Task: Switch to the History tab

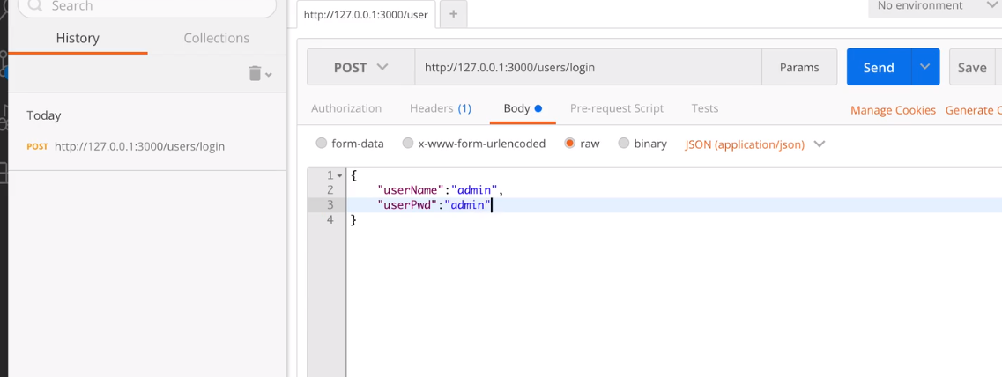Action: [78, 38]
